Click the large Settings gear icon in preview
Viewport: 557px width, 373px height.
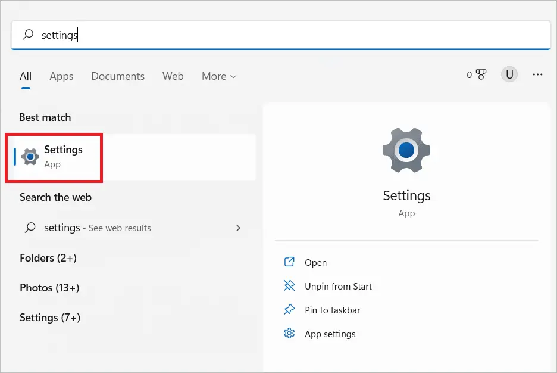[x=406, y=150]
